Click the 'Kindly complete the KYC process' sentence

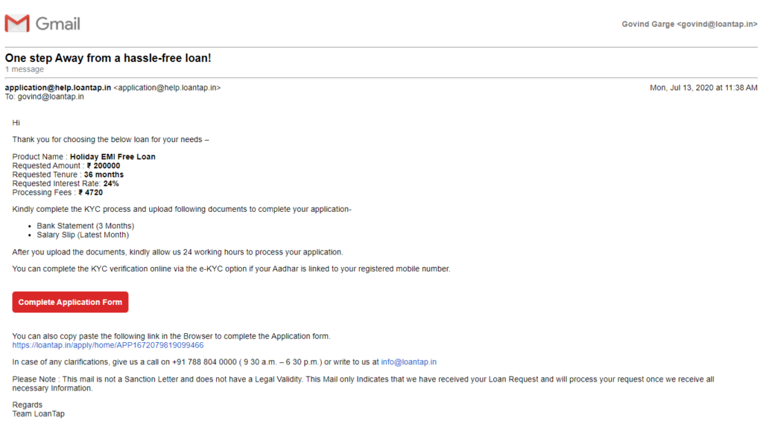[x=182, y=210]
